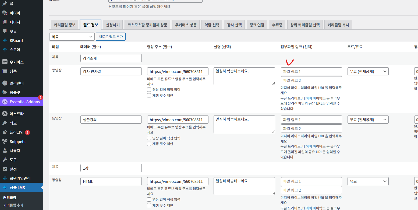Image resolution: width=418 pixels, height=210 pixels.
Task: Click the KBoard sidebar icon
Action: tap(5, 41)
